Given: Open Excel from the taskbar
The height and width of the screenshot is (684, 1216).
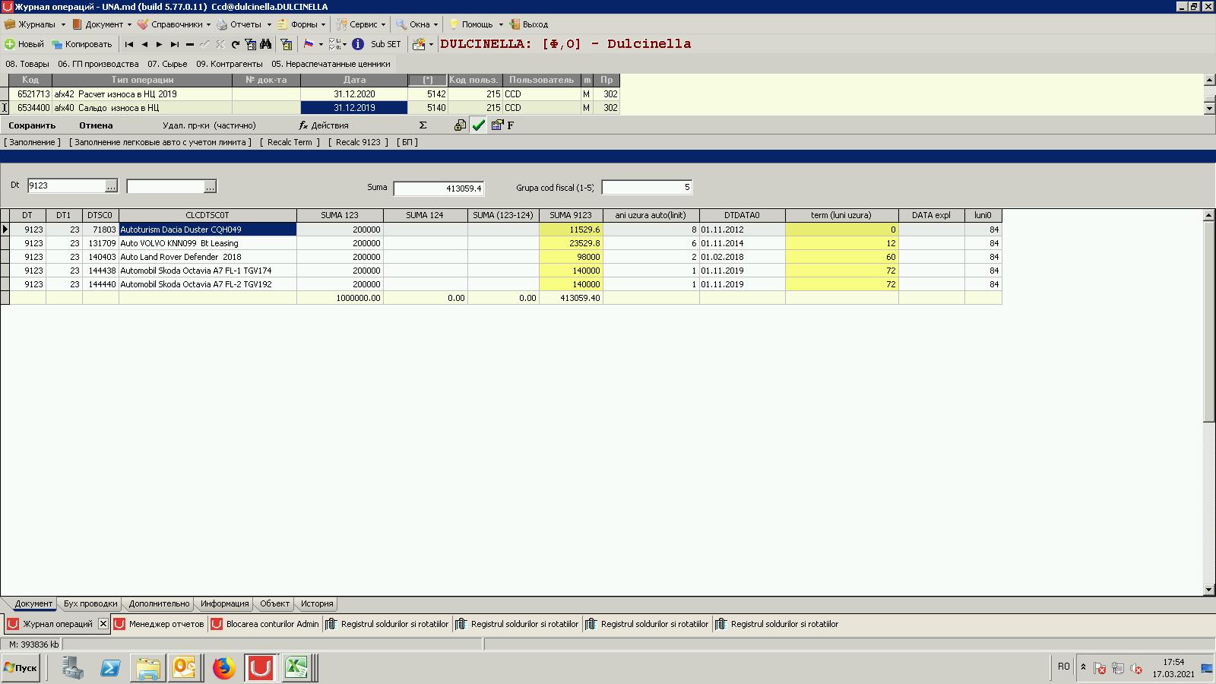Looking at the screenshot, I should tap(296, 669).
